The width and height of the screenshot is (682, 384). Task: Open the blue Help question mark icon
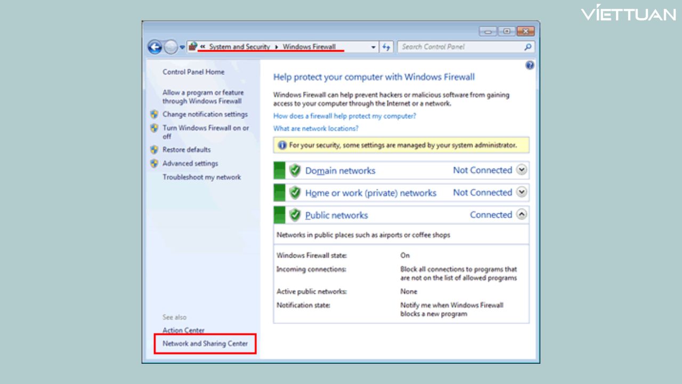529,65
